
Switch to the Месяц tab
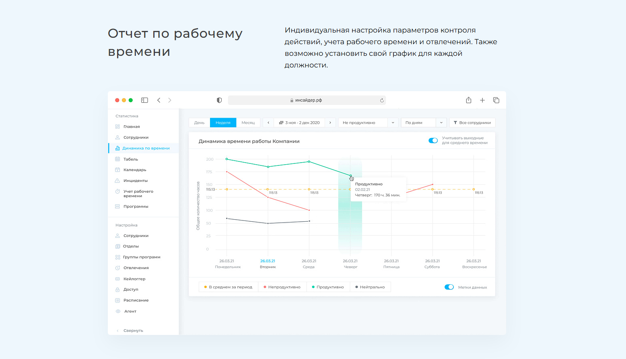[248, 123]
